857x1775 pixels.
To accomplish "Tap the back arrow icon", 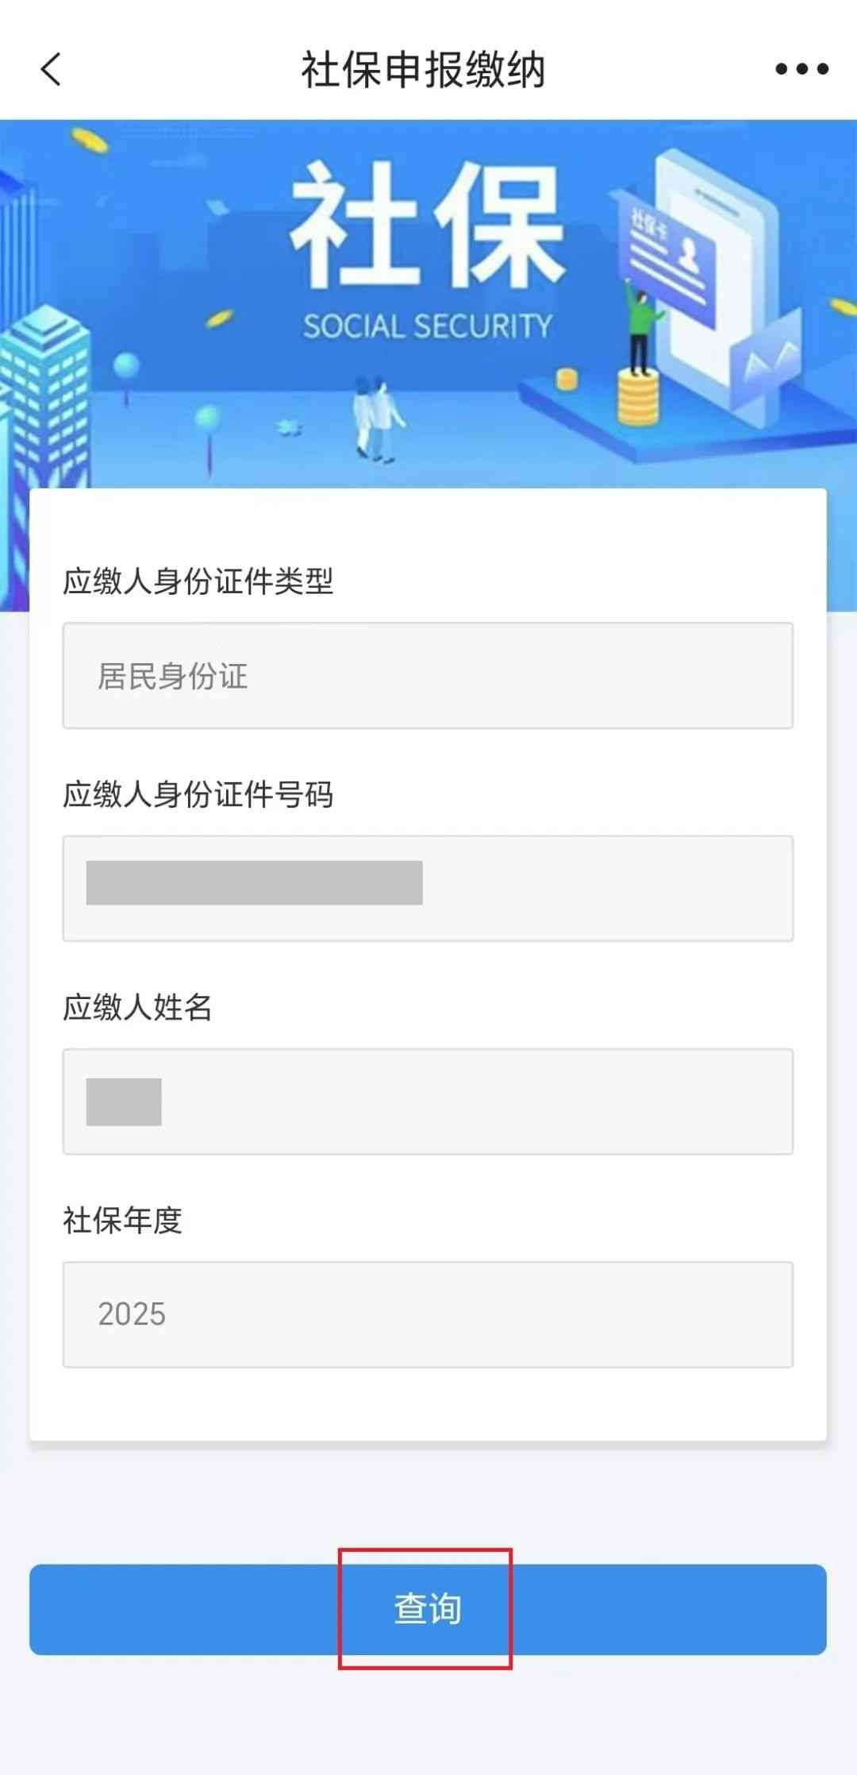I will pos(51,69).
